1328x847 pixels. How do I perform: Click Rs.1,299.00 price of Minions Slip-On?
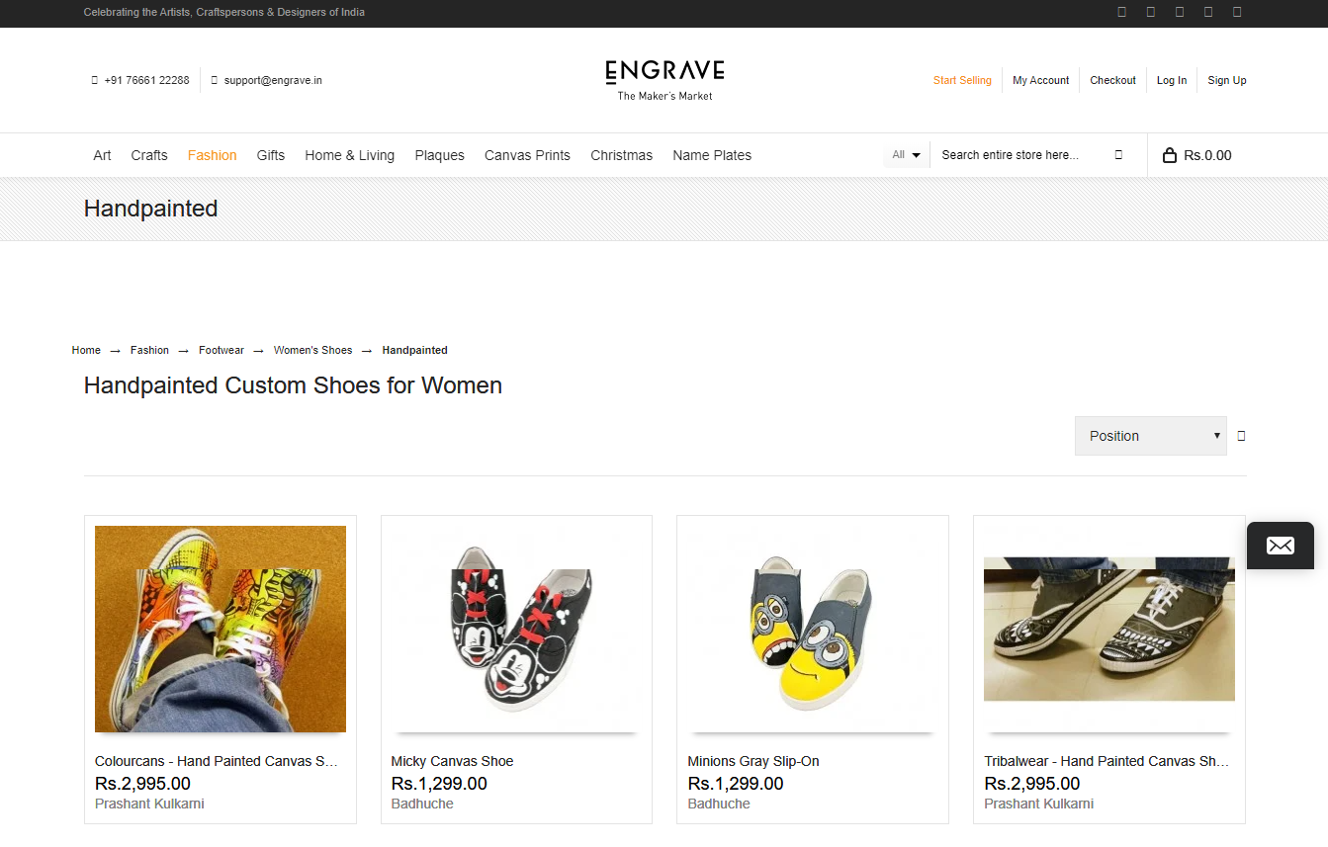(x=736, y=784)
